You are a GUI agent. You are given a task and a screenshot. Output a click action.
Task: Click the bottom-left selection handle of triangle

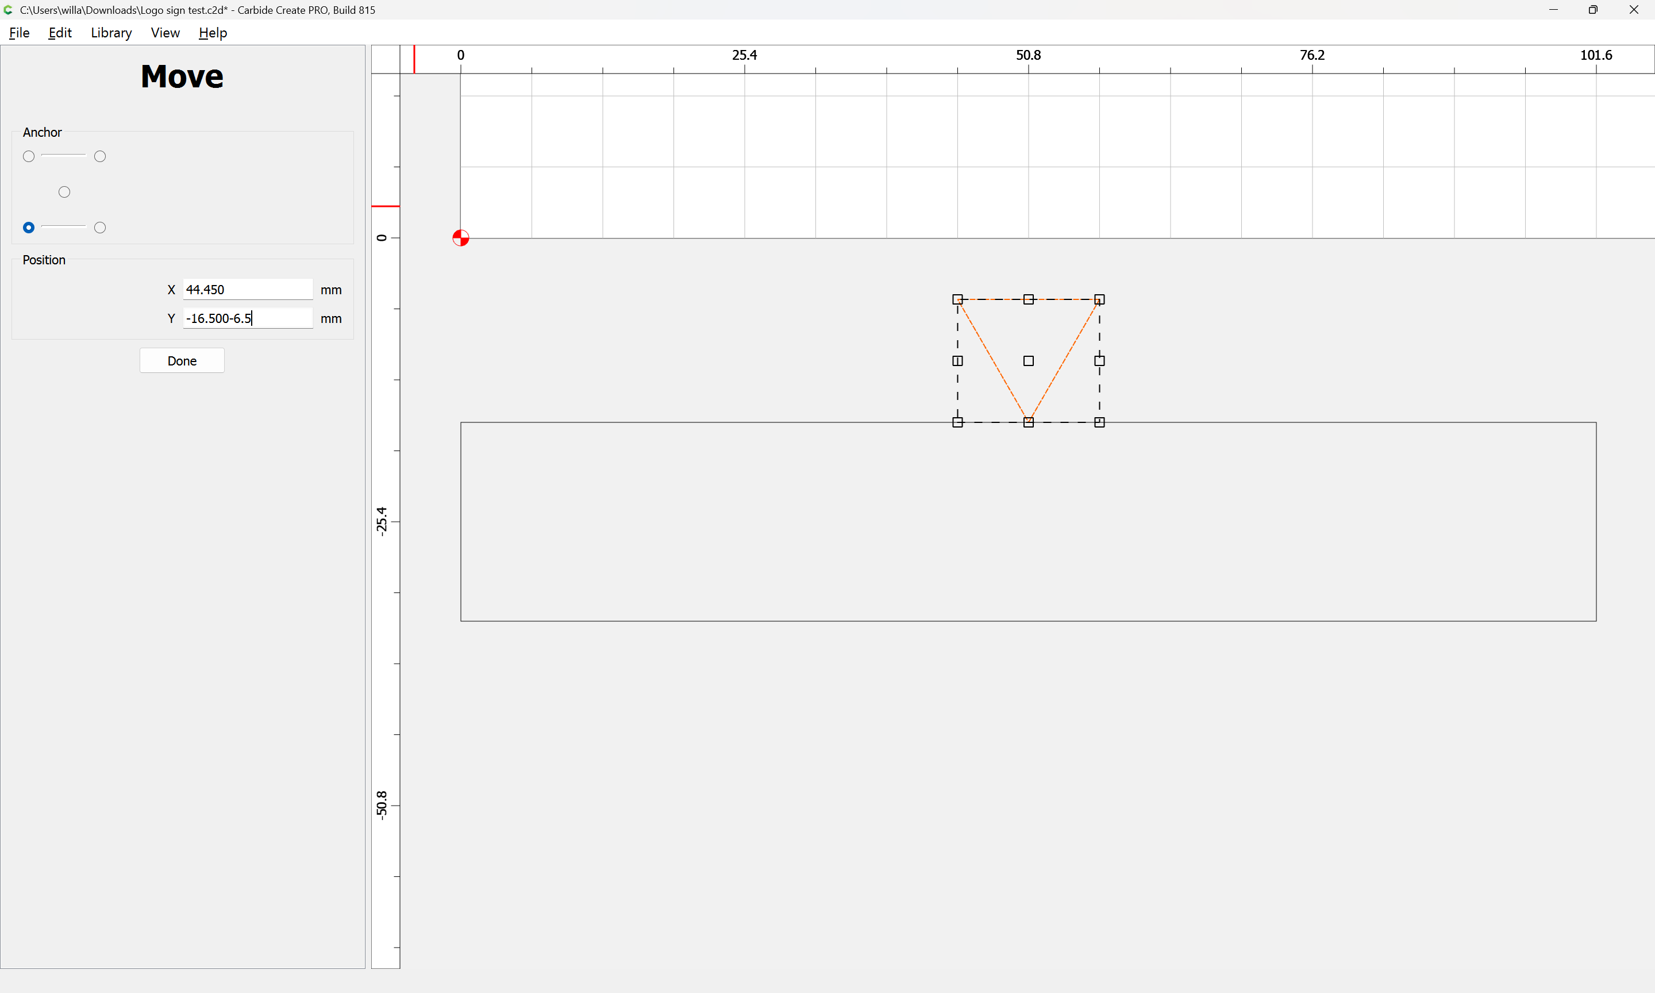point(957,422)
